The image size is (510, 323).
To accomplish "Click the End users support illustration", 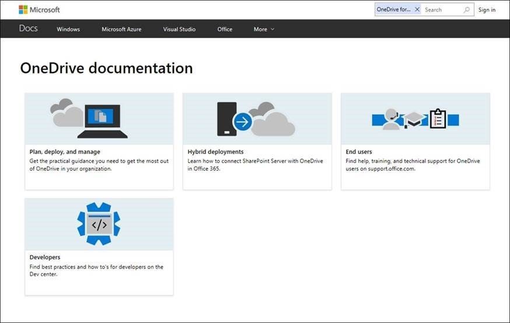I will click(x=415, y=119).
